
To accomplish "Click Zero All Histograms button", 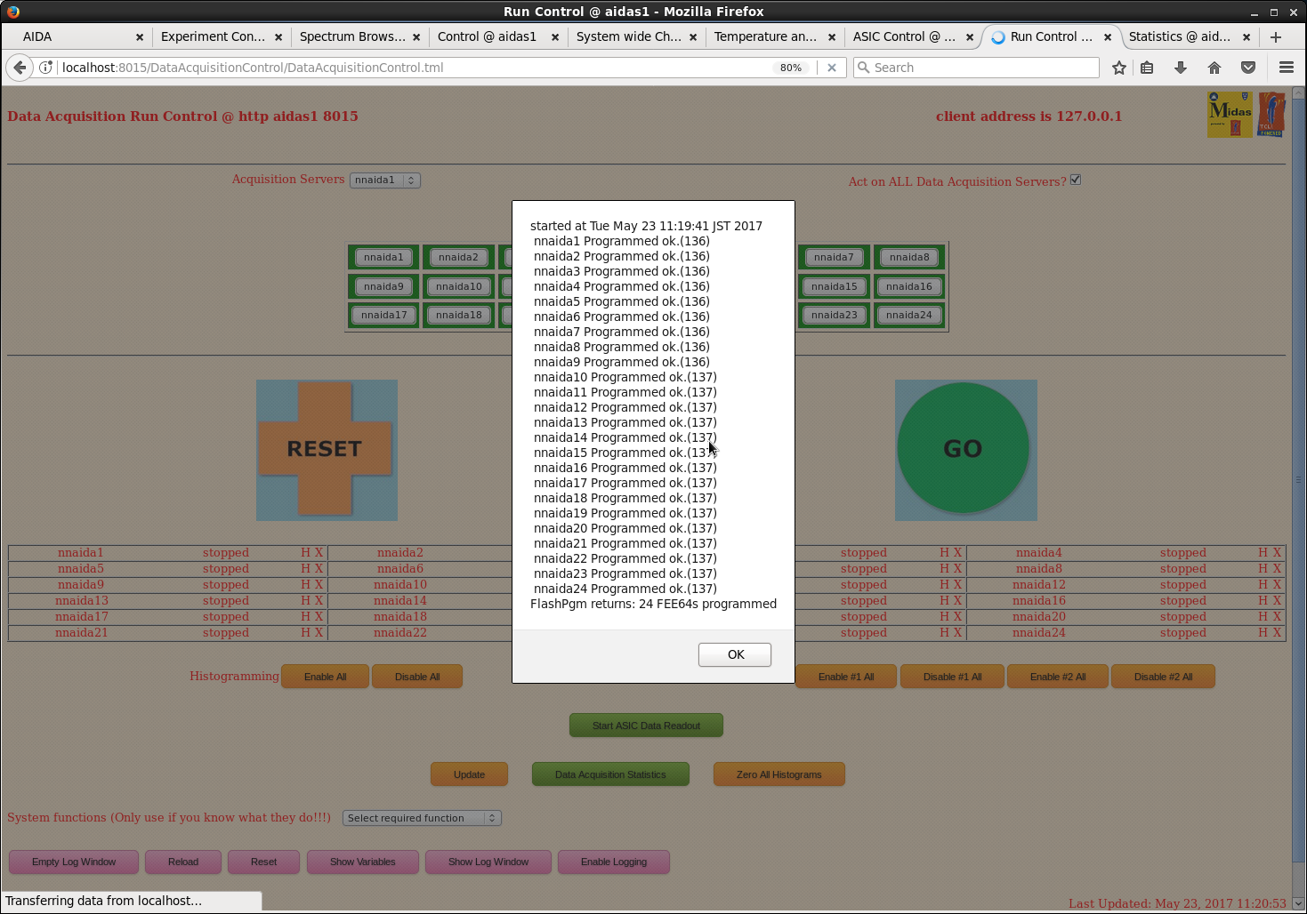I will 779,774.
